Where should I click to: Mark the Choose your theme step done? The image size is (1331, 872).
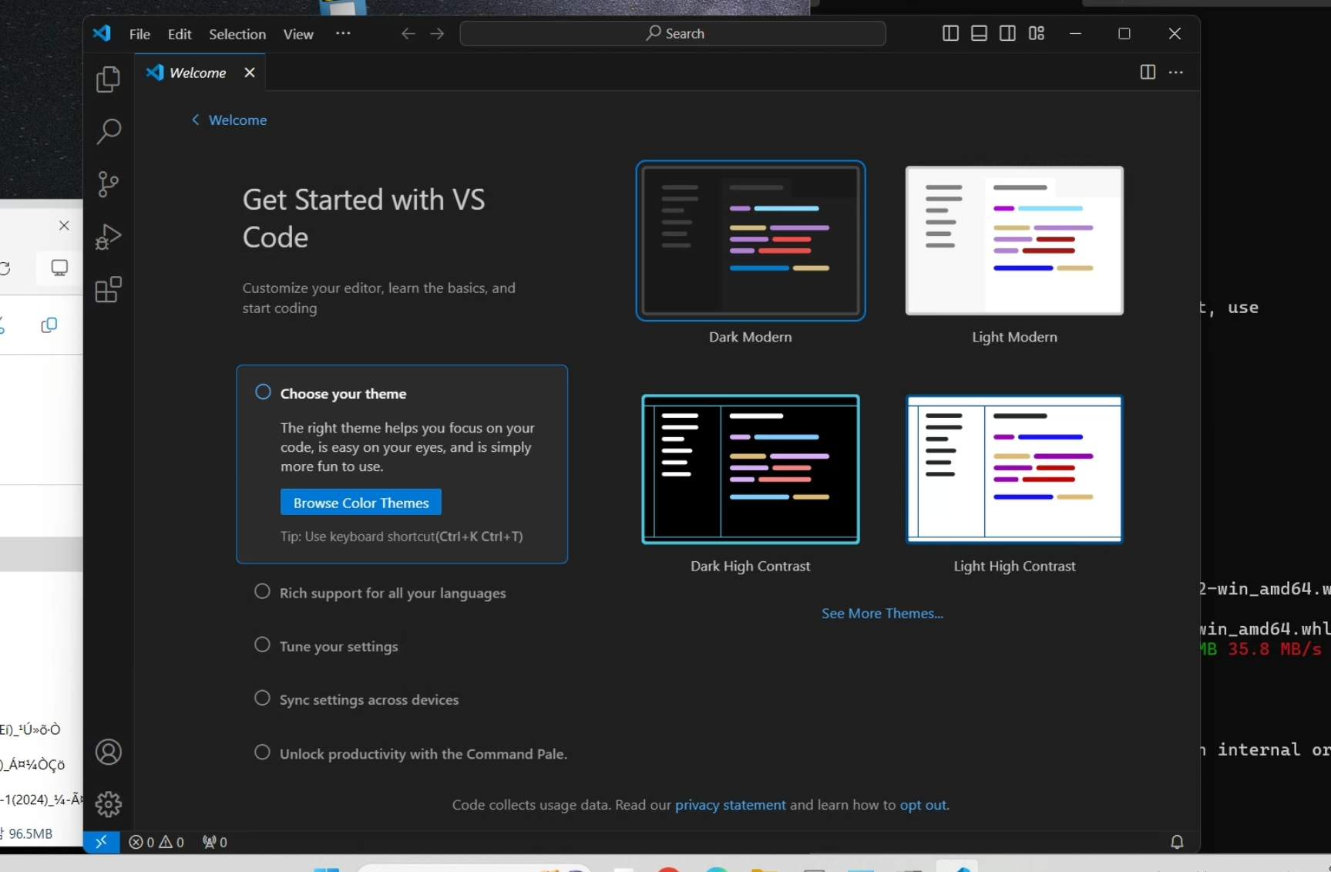(x=263, y=392)
